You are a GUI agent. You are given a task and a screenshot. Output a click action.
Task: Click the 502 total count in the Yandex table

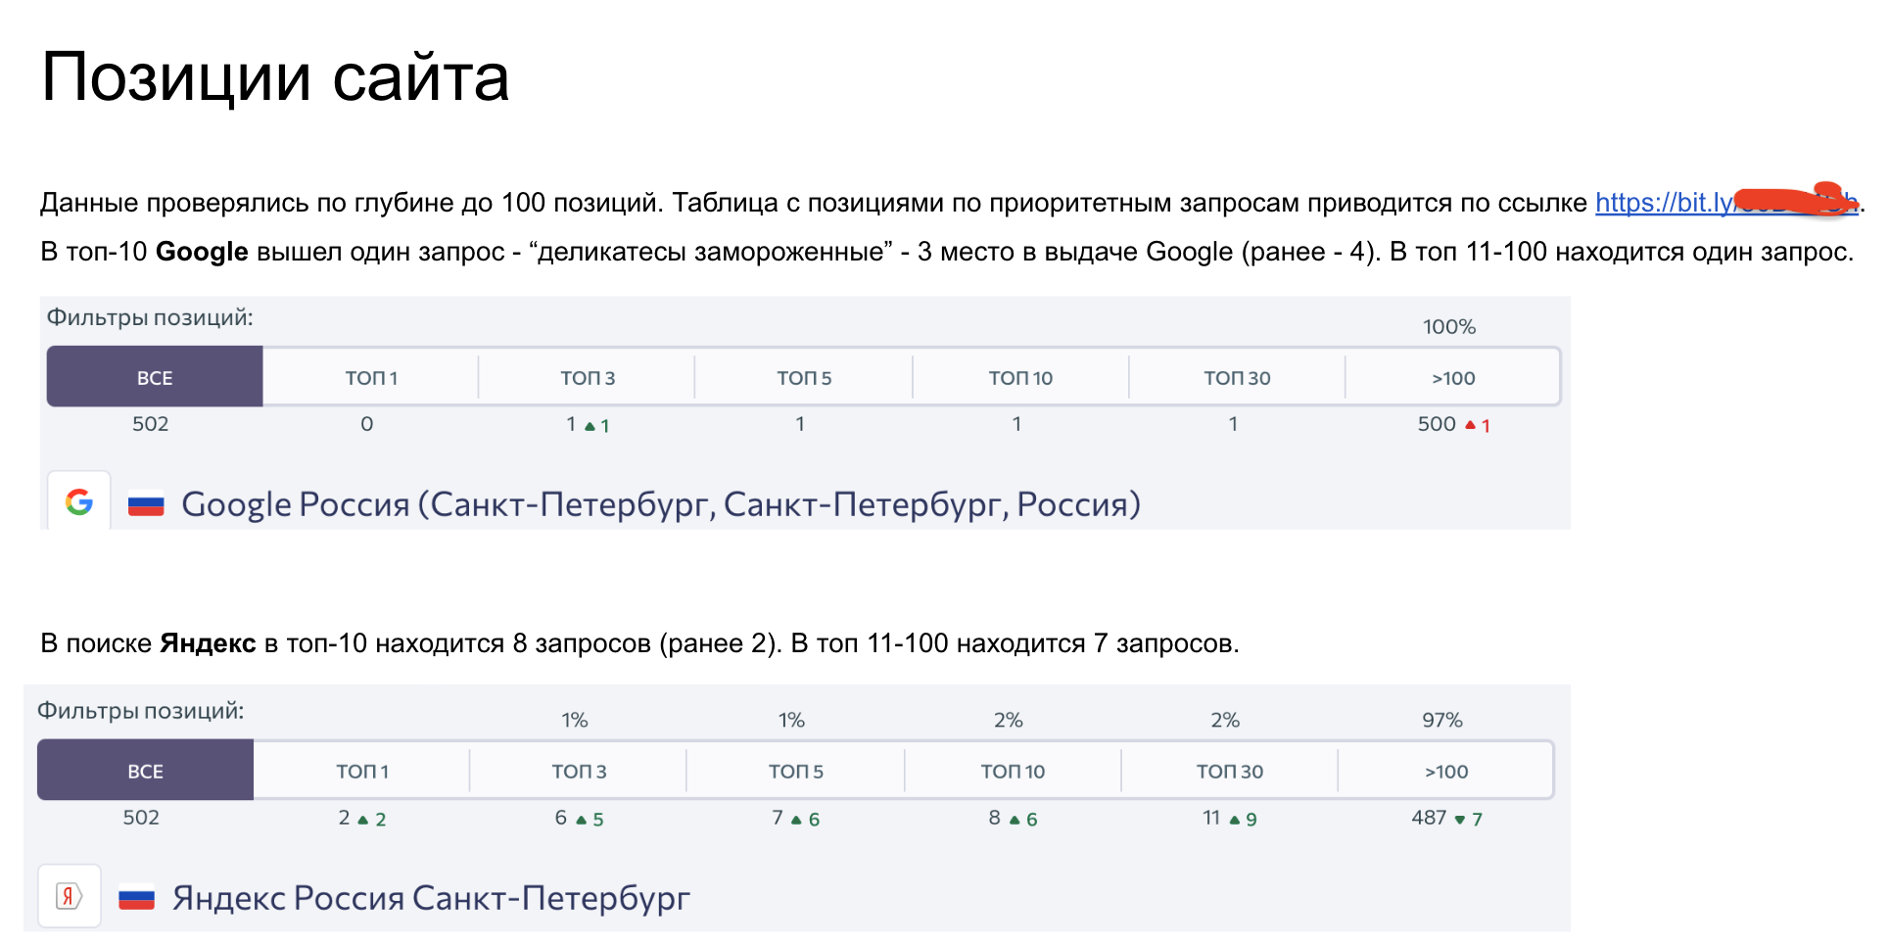click(142, 818)
